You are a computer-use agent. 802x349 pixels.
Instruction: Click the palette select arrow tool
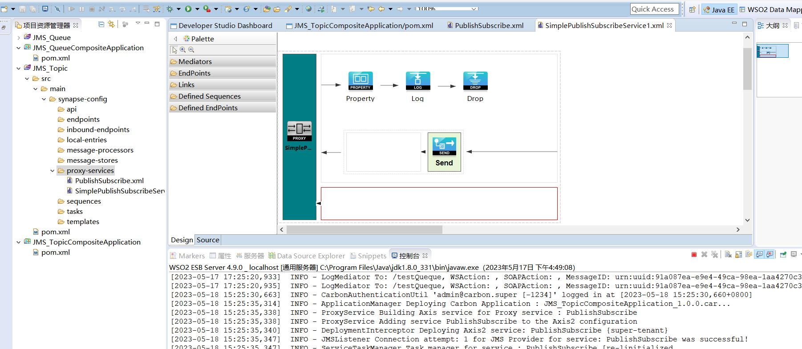pyautogui.click(x=174, y=50)
